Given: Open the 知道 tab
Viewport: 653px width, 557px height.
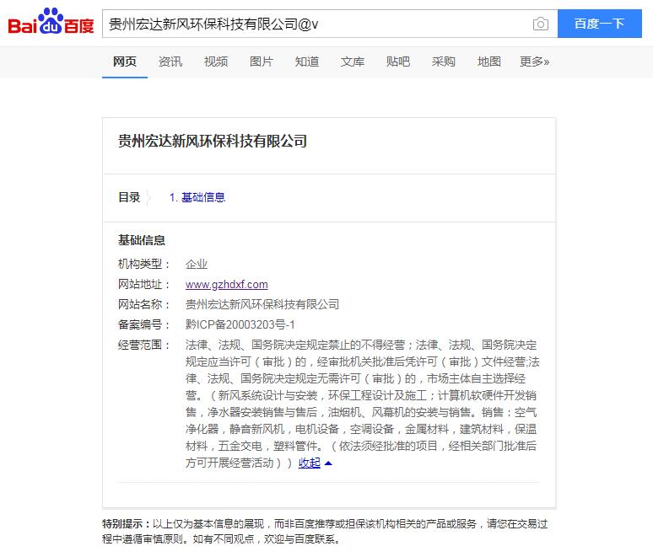Looking at the screenshot, I should (307, 62).
